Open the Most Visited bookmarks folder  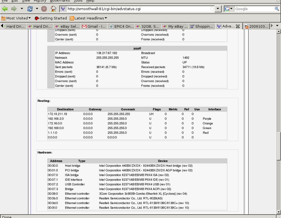coord(16,18)
